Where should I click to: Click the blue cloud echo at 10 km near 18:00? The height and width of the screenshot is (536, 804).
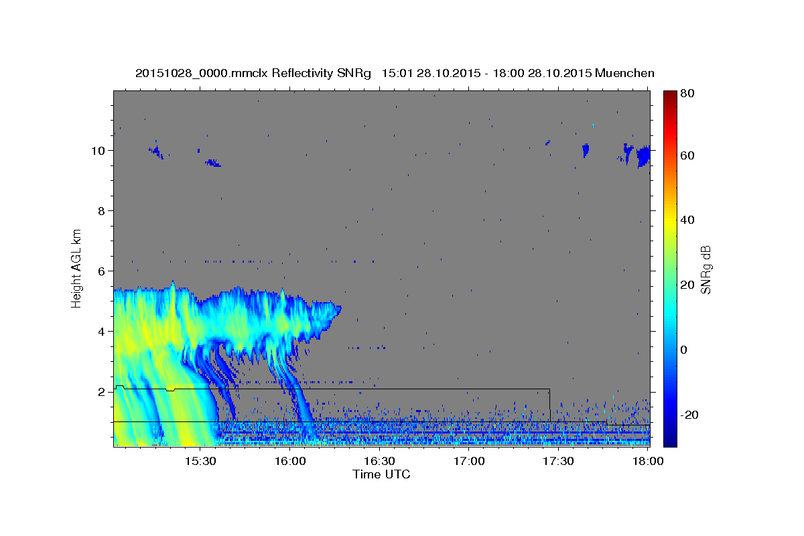643,156
